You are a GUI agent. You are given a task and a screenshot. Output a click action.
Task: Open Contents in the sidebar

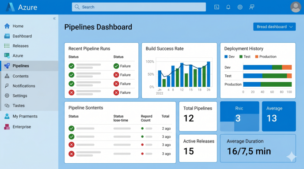tap(21, 76)
